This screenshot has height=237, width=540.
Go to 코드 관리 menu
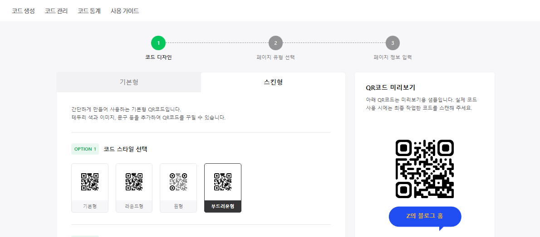56,11
